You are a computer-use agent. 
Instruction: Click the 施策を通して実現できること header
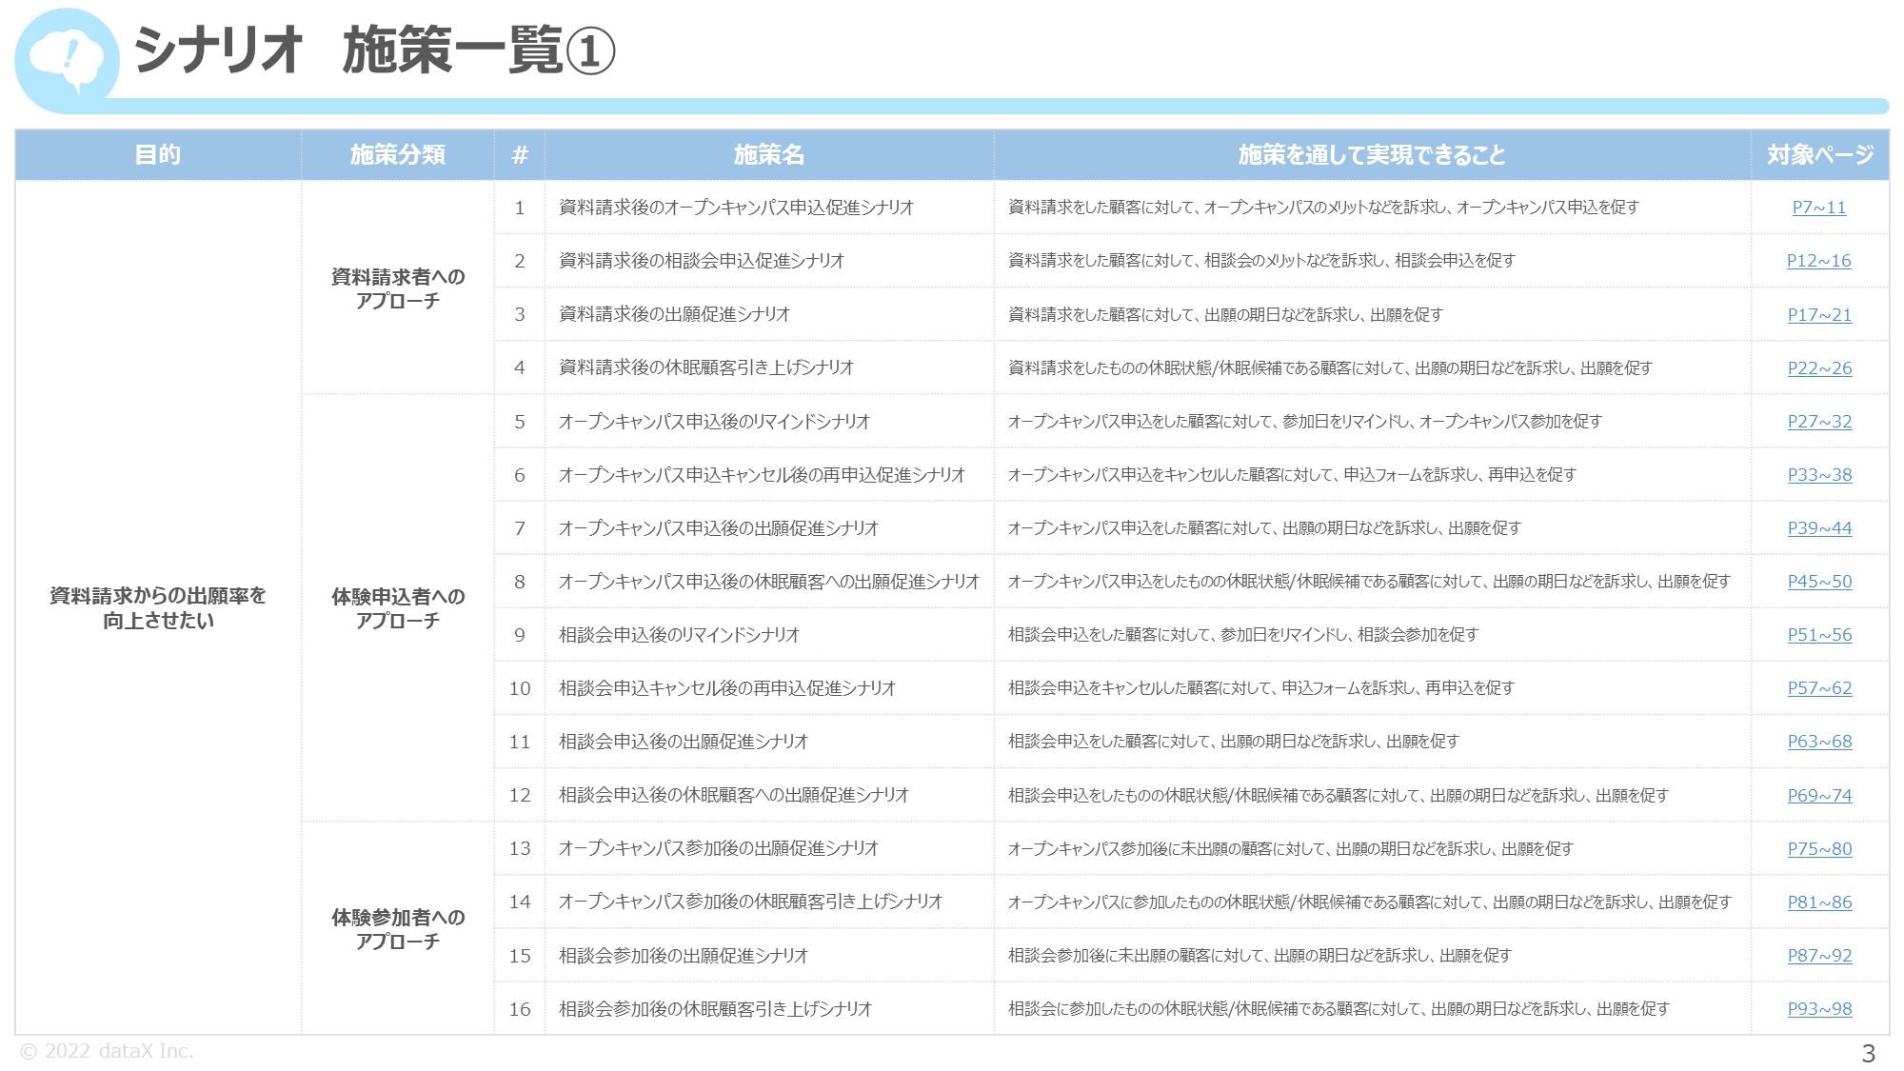pos(1372,154)
